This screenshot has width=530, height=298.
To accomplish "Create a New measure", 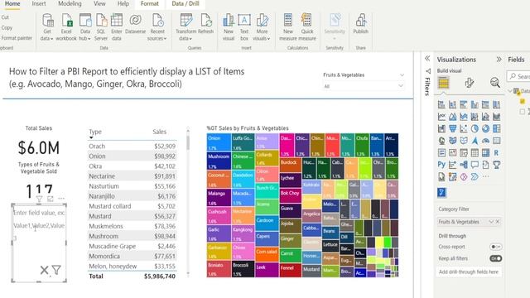I will (x=288, y=27).
